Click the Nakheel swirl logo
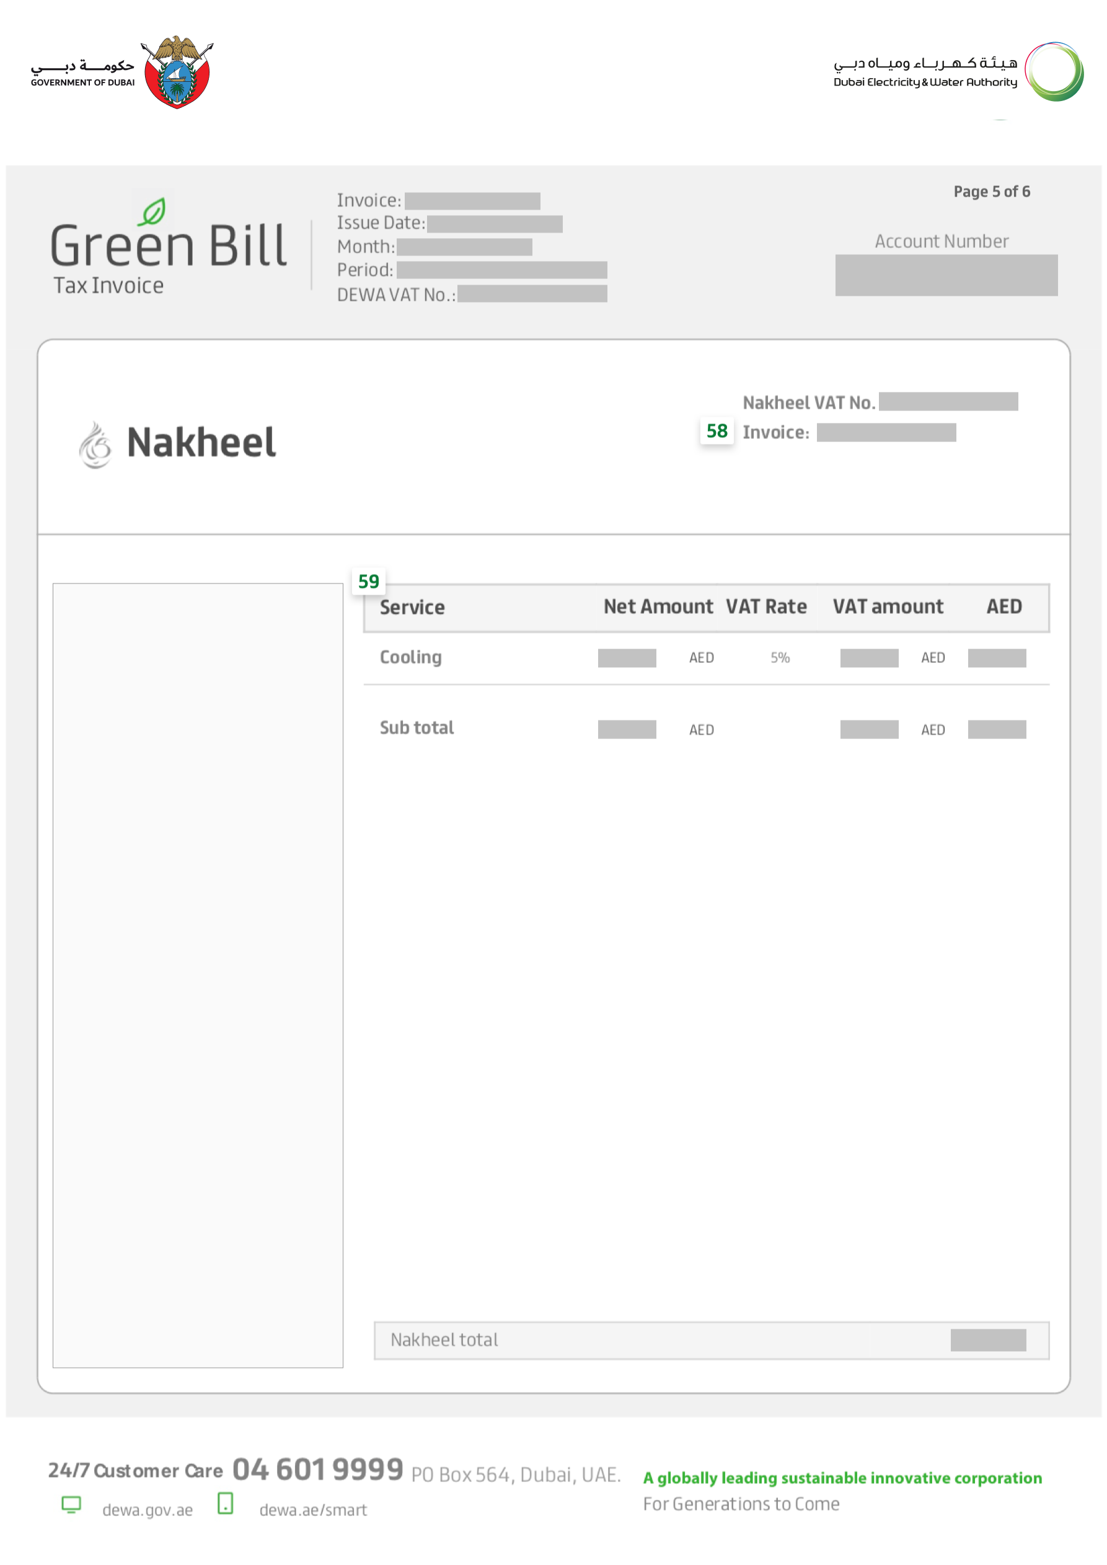Screen dimensions: 1107x1565 95,445
